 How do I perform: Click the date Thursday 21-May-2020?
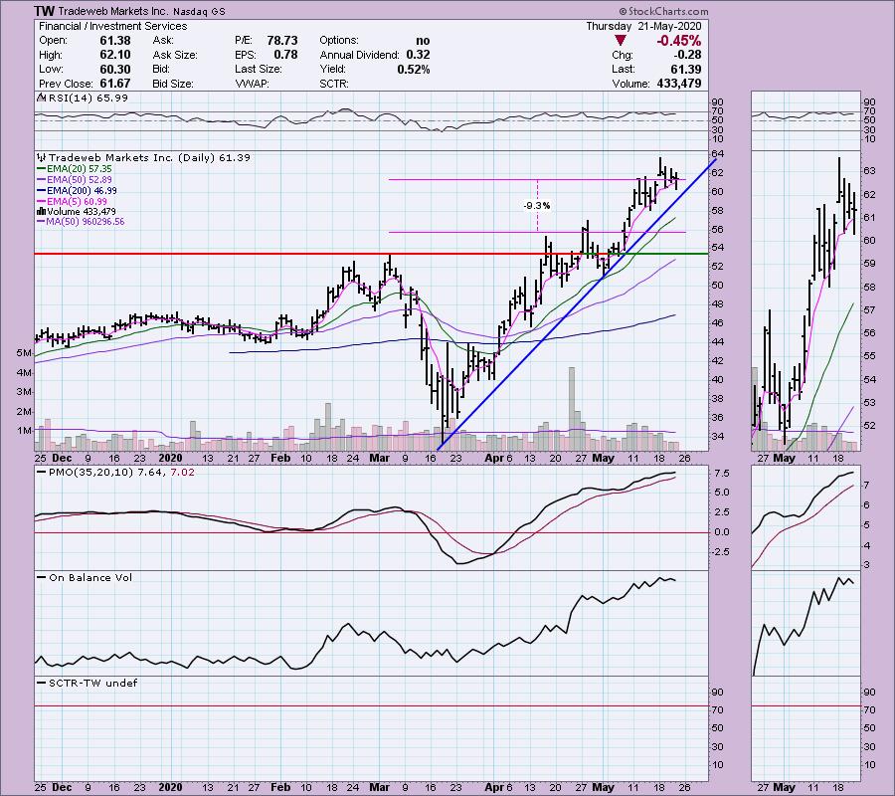click(x=643, y=26)
